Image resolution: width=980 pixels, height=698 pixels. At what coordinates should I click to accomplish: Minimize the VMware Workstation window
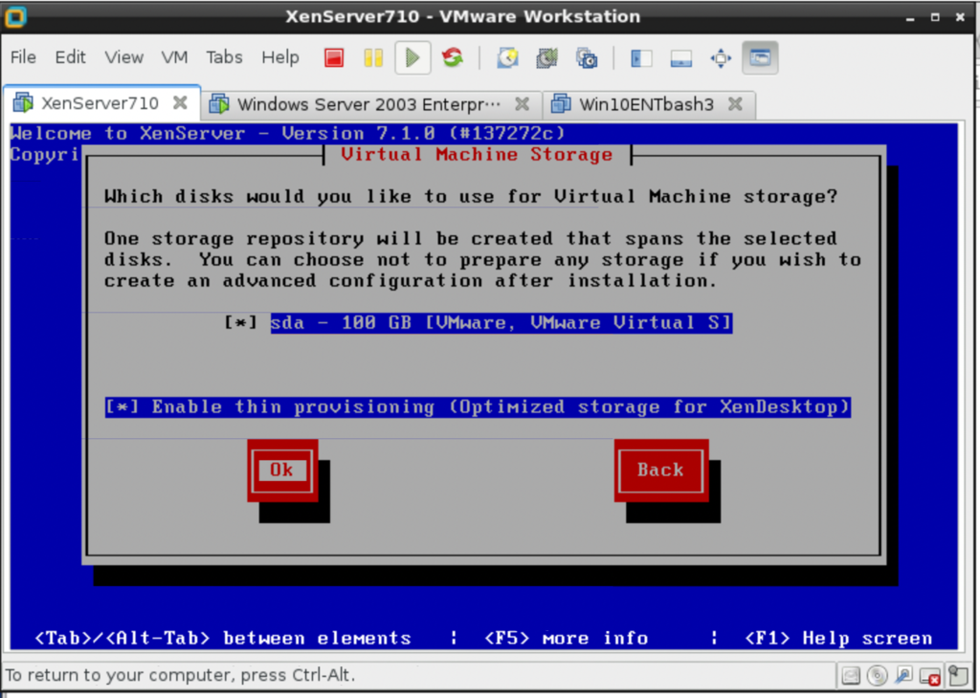[x=910, y=17]
